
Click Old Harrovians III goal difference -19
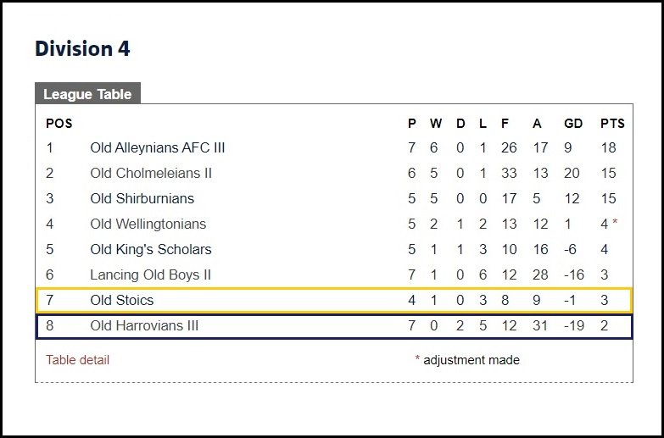click(574, 325)
